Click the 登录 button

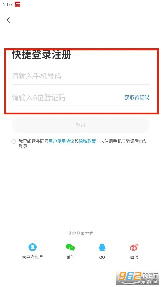click(x=80, y=125)
